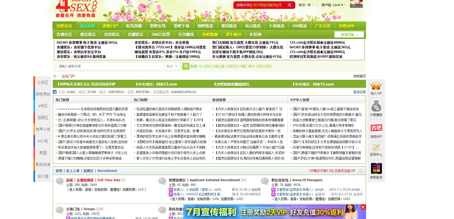
Task: Click the crown 加入VIP icon
Action: 376,86
